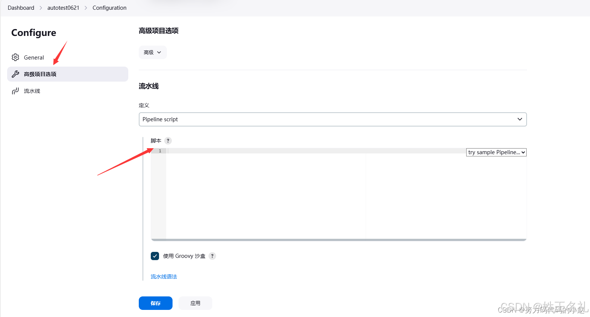The height and width of the screenshot is (317, 590).
Task: Click the General gear icon in sidebar
Action: pos(15,57)
